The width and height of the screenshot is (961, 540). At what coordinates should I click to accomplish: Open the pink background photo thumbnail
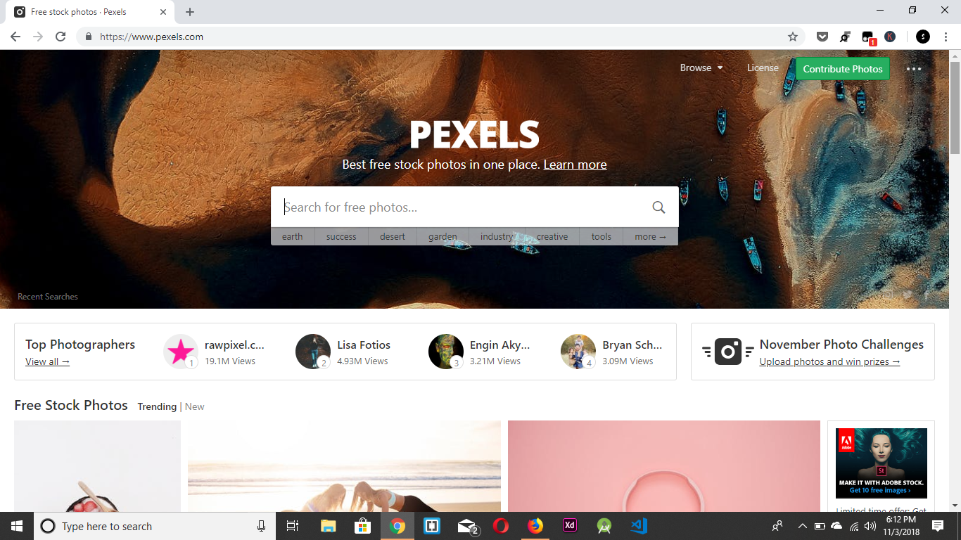coord(664,466)
